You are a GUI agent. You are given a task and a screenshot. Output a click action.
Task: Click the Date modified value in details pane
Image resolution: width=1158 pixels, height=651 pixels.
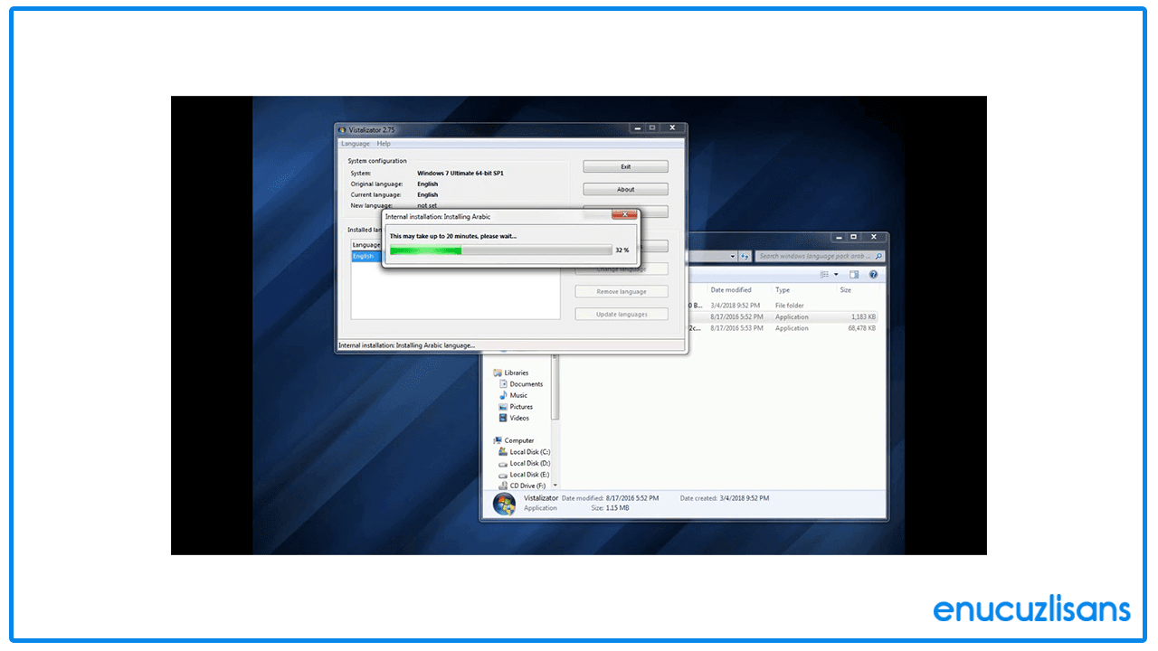[x=632, y=498]
